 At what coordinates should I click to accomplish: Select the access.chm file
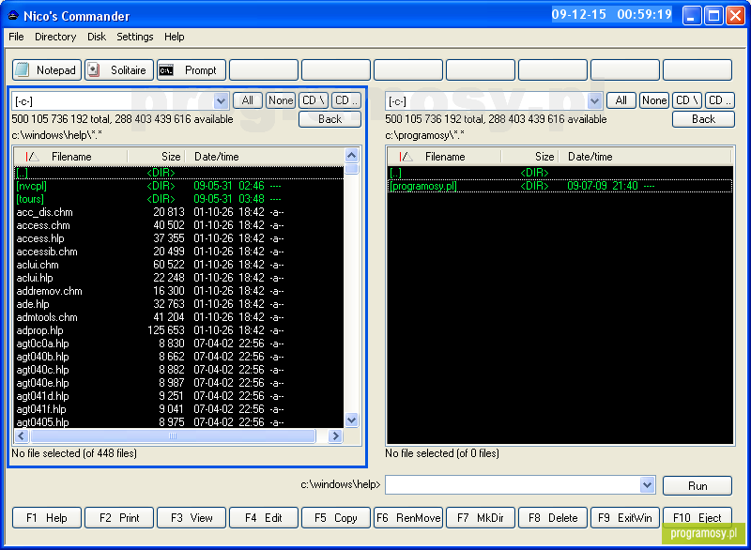tap(179, 225)
